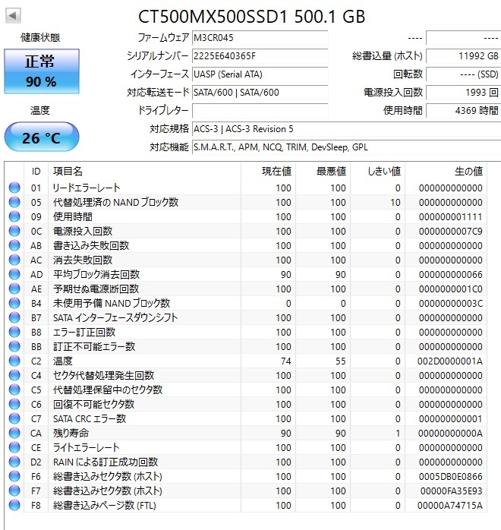Screen dimensions: 501x530
Task: Click status icon for row BB 訂正不可能エラー数
Action: (x=14, y=346)
